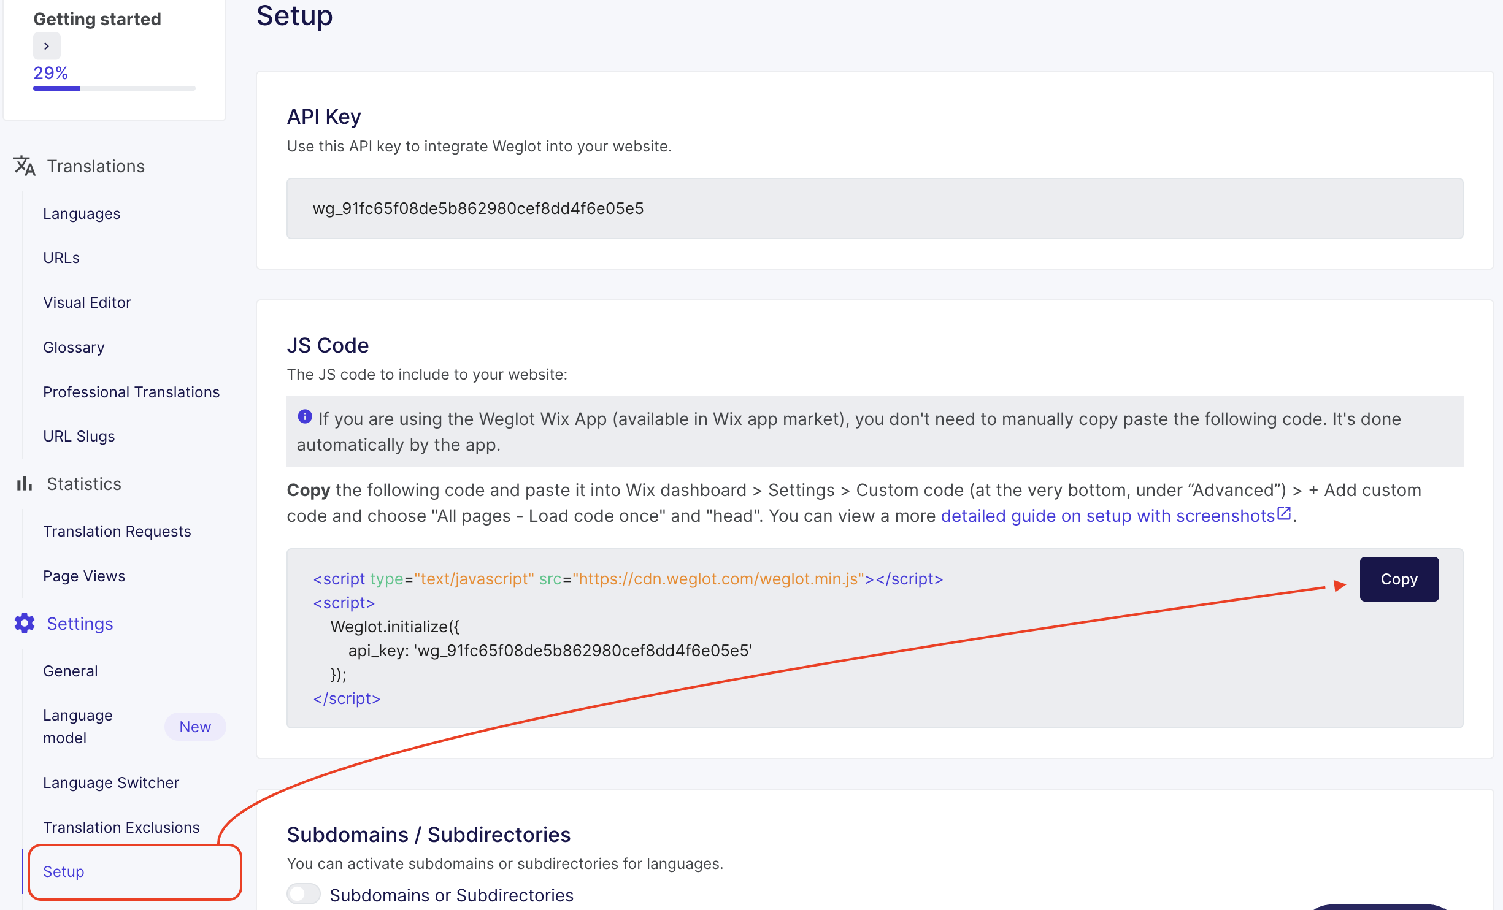Image resolution: width=1503 pixels, height=910 pixels.
Task: Click the 29% progress bar
Action: tap(114, 88)
